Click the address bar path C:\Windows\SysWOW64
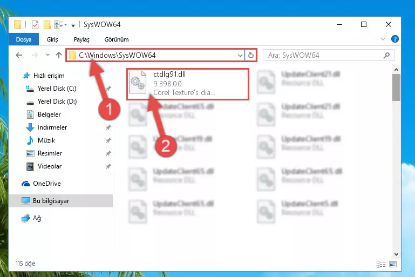 click(117, 56)
